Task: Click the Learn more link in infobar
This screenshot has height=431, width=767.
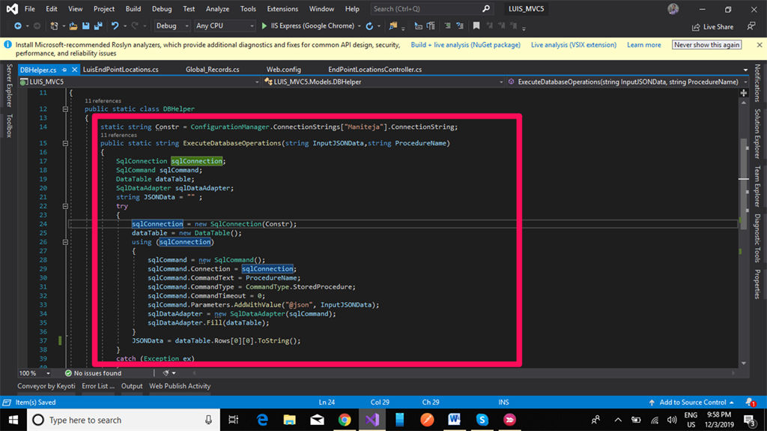Action: click(x=643, y=45)
